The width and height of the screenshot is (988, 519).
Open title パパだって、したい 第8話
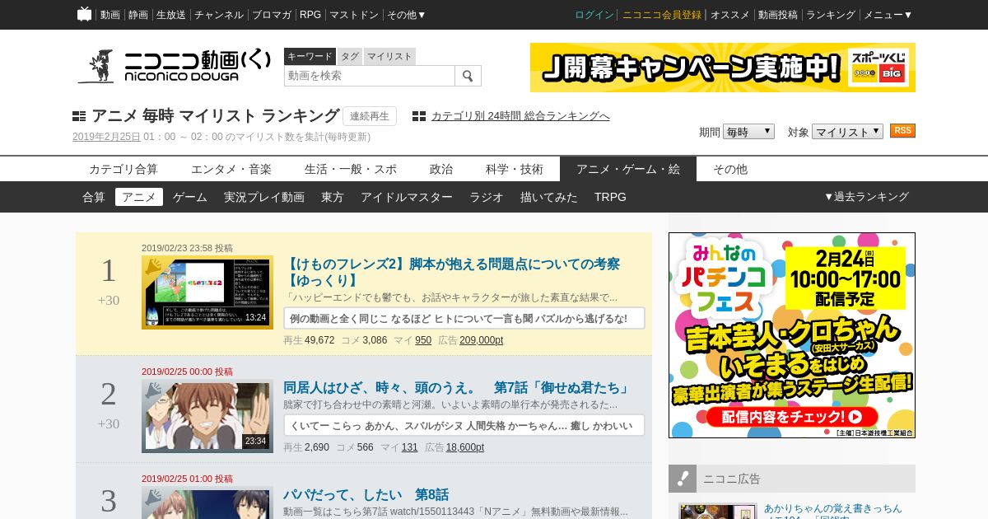(366, 495)
